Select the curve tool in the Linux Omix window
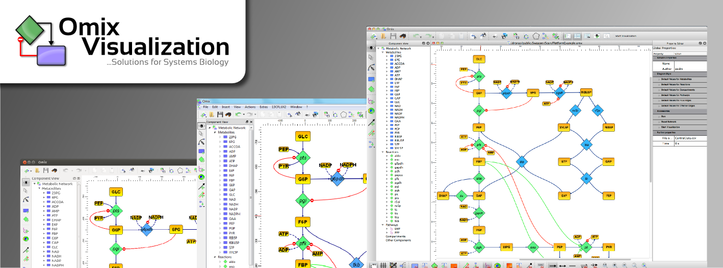 [26, 200]
